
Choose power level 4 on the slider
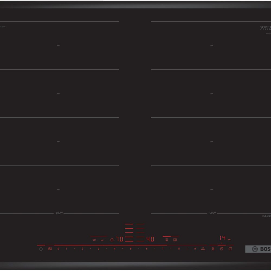pyautogui.click(x=115, y=249)
